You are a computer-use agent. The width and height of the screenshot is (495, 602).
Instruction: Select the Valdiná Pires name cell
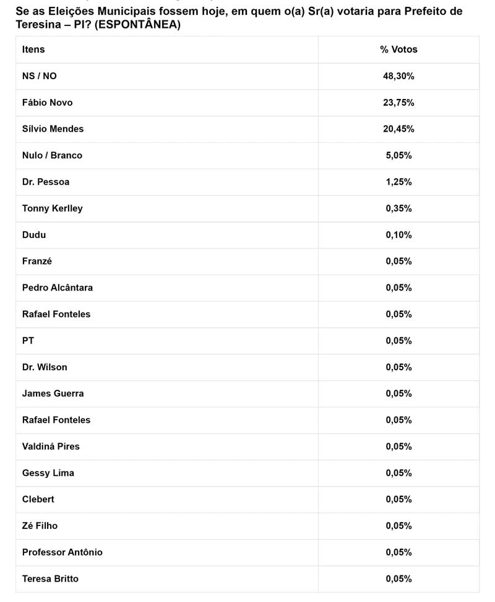coord(51,446)
